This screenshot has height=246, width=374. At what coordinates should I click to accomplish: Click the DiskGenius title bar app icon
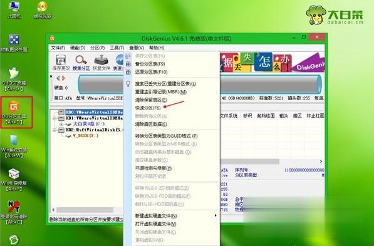[52, 38]
